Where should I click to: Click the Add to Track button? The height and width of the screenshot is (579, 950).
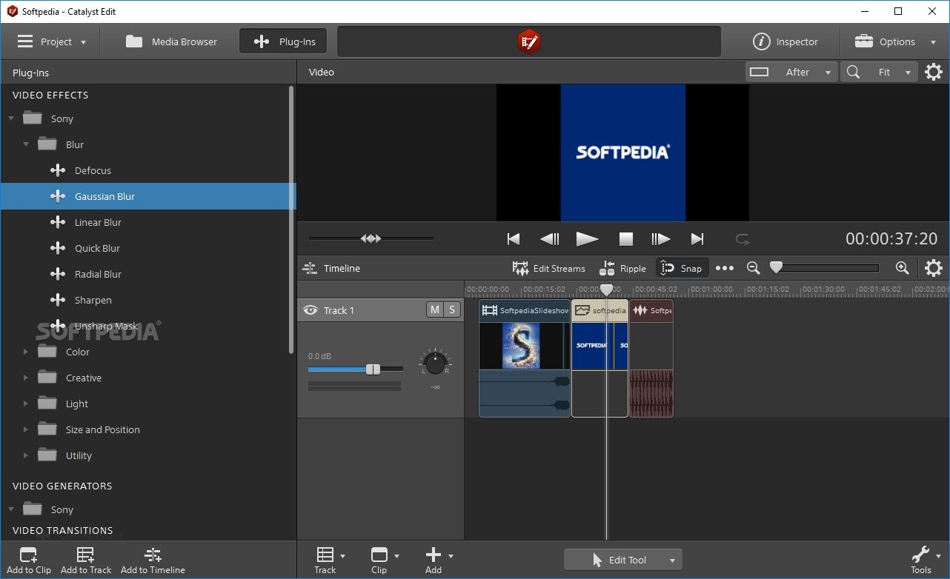tap(86, 560)
